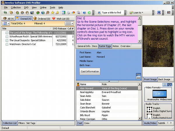Image resolution: width=175 pixels, height=131 pixels.
Task: Click the padlock icon in toolbar
Action: click(78, 13)
